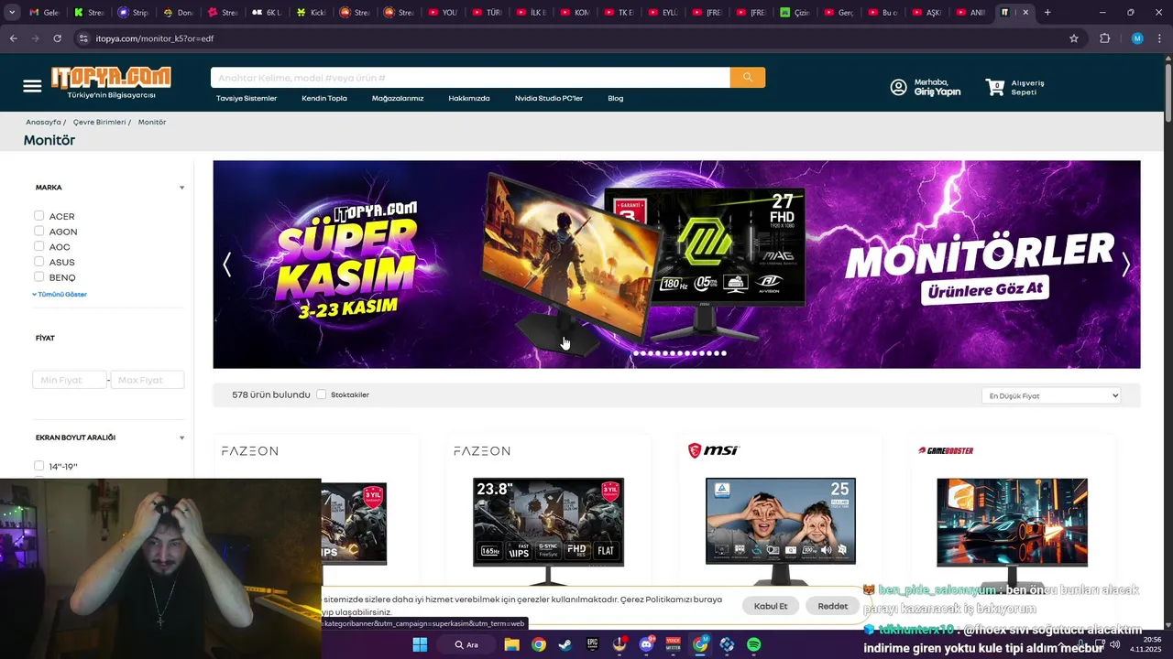Image resolution: width=1173 pixels, height=659 pixels.
Task: Open a new browser tab
Action: pyautogui.click(x=1047, y=13)
